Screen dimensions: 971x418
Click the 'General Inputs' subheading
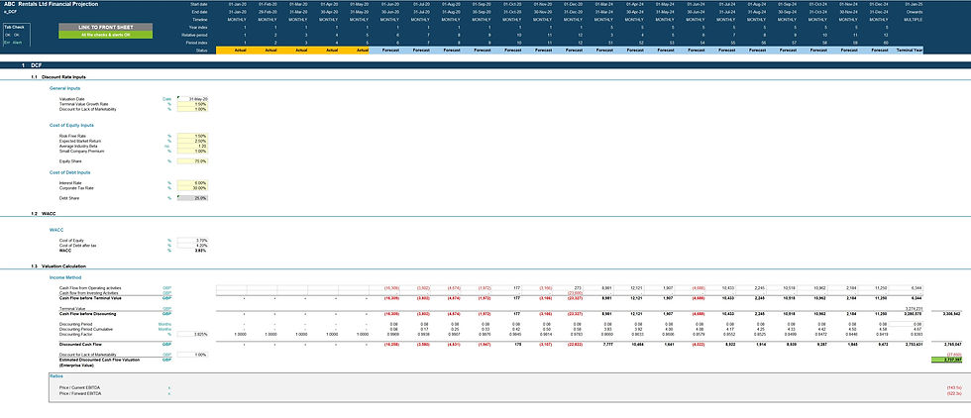click(x=64, y=88)
